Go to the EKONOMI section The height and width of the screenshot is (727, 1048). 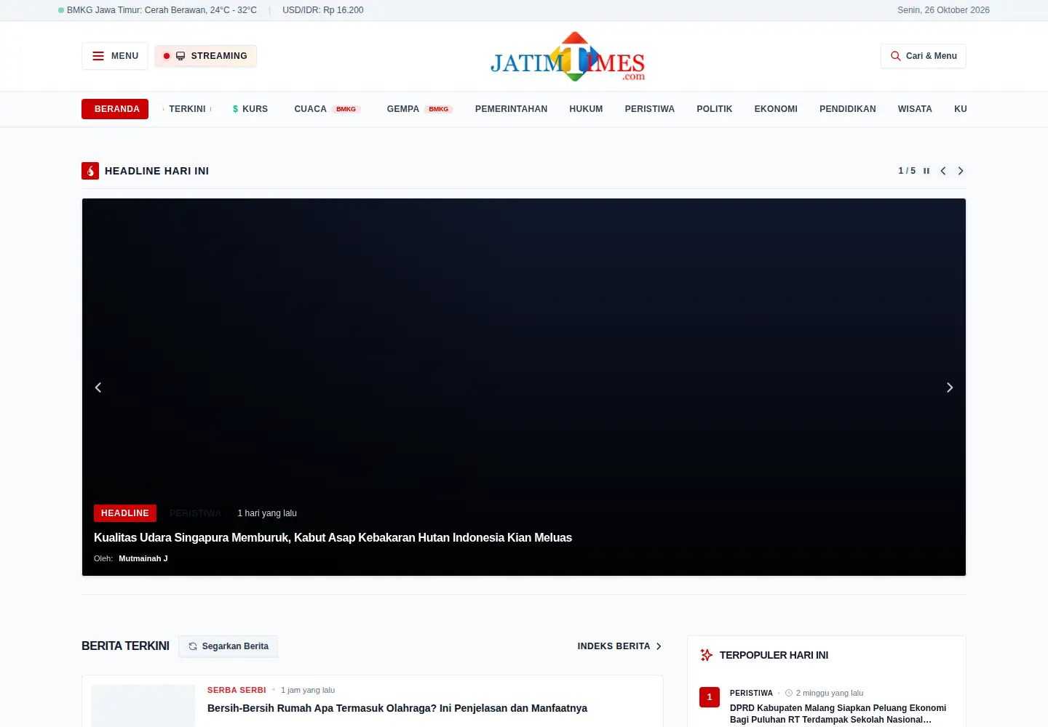(x=776, y=109)
